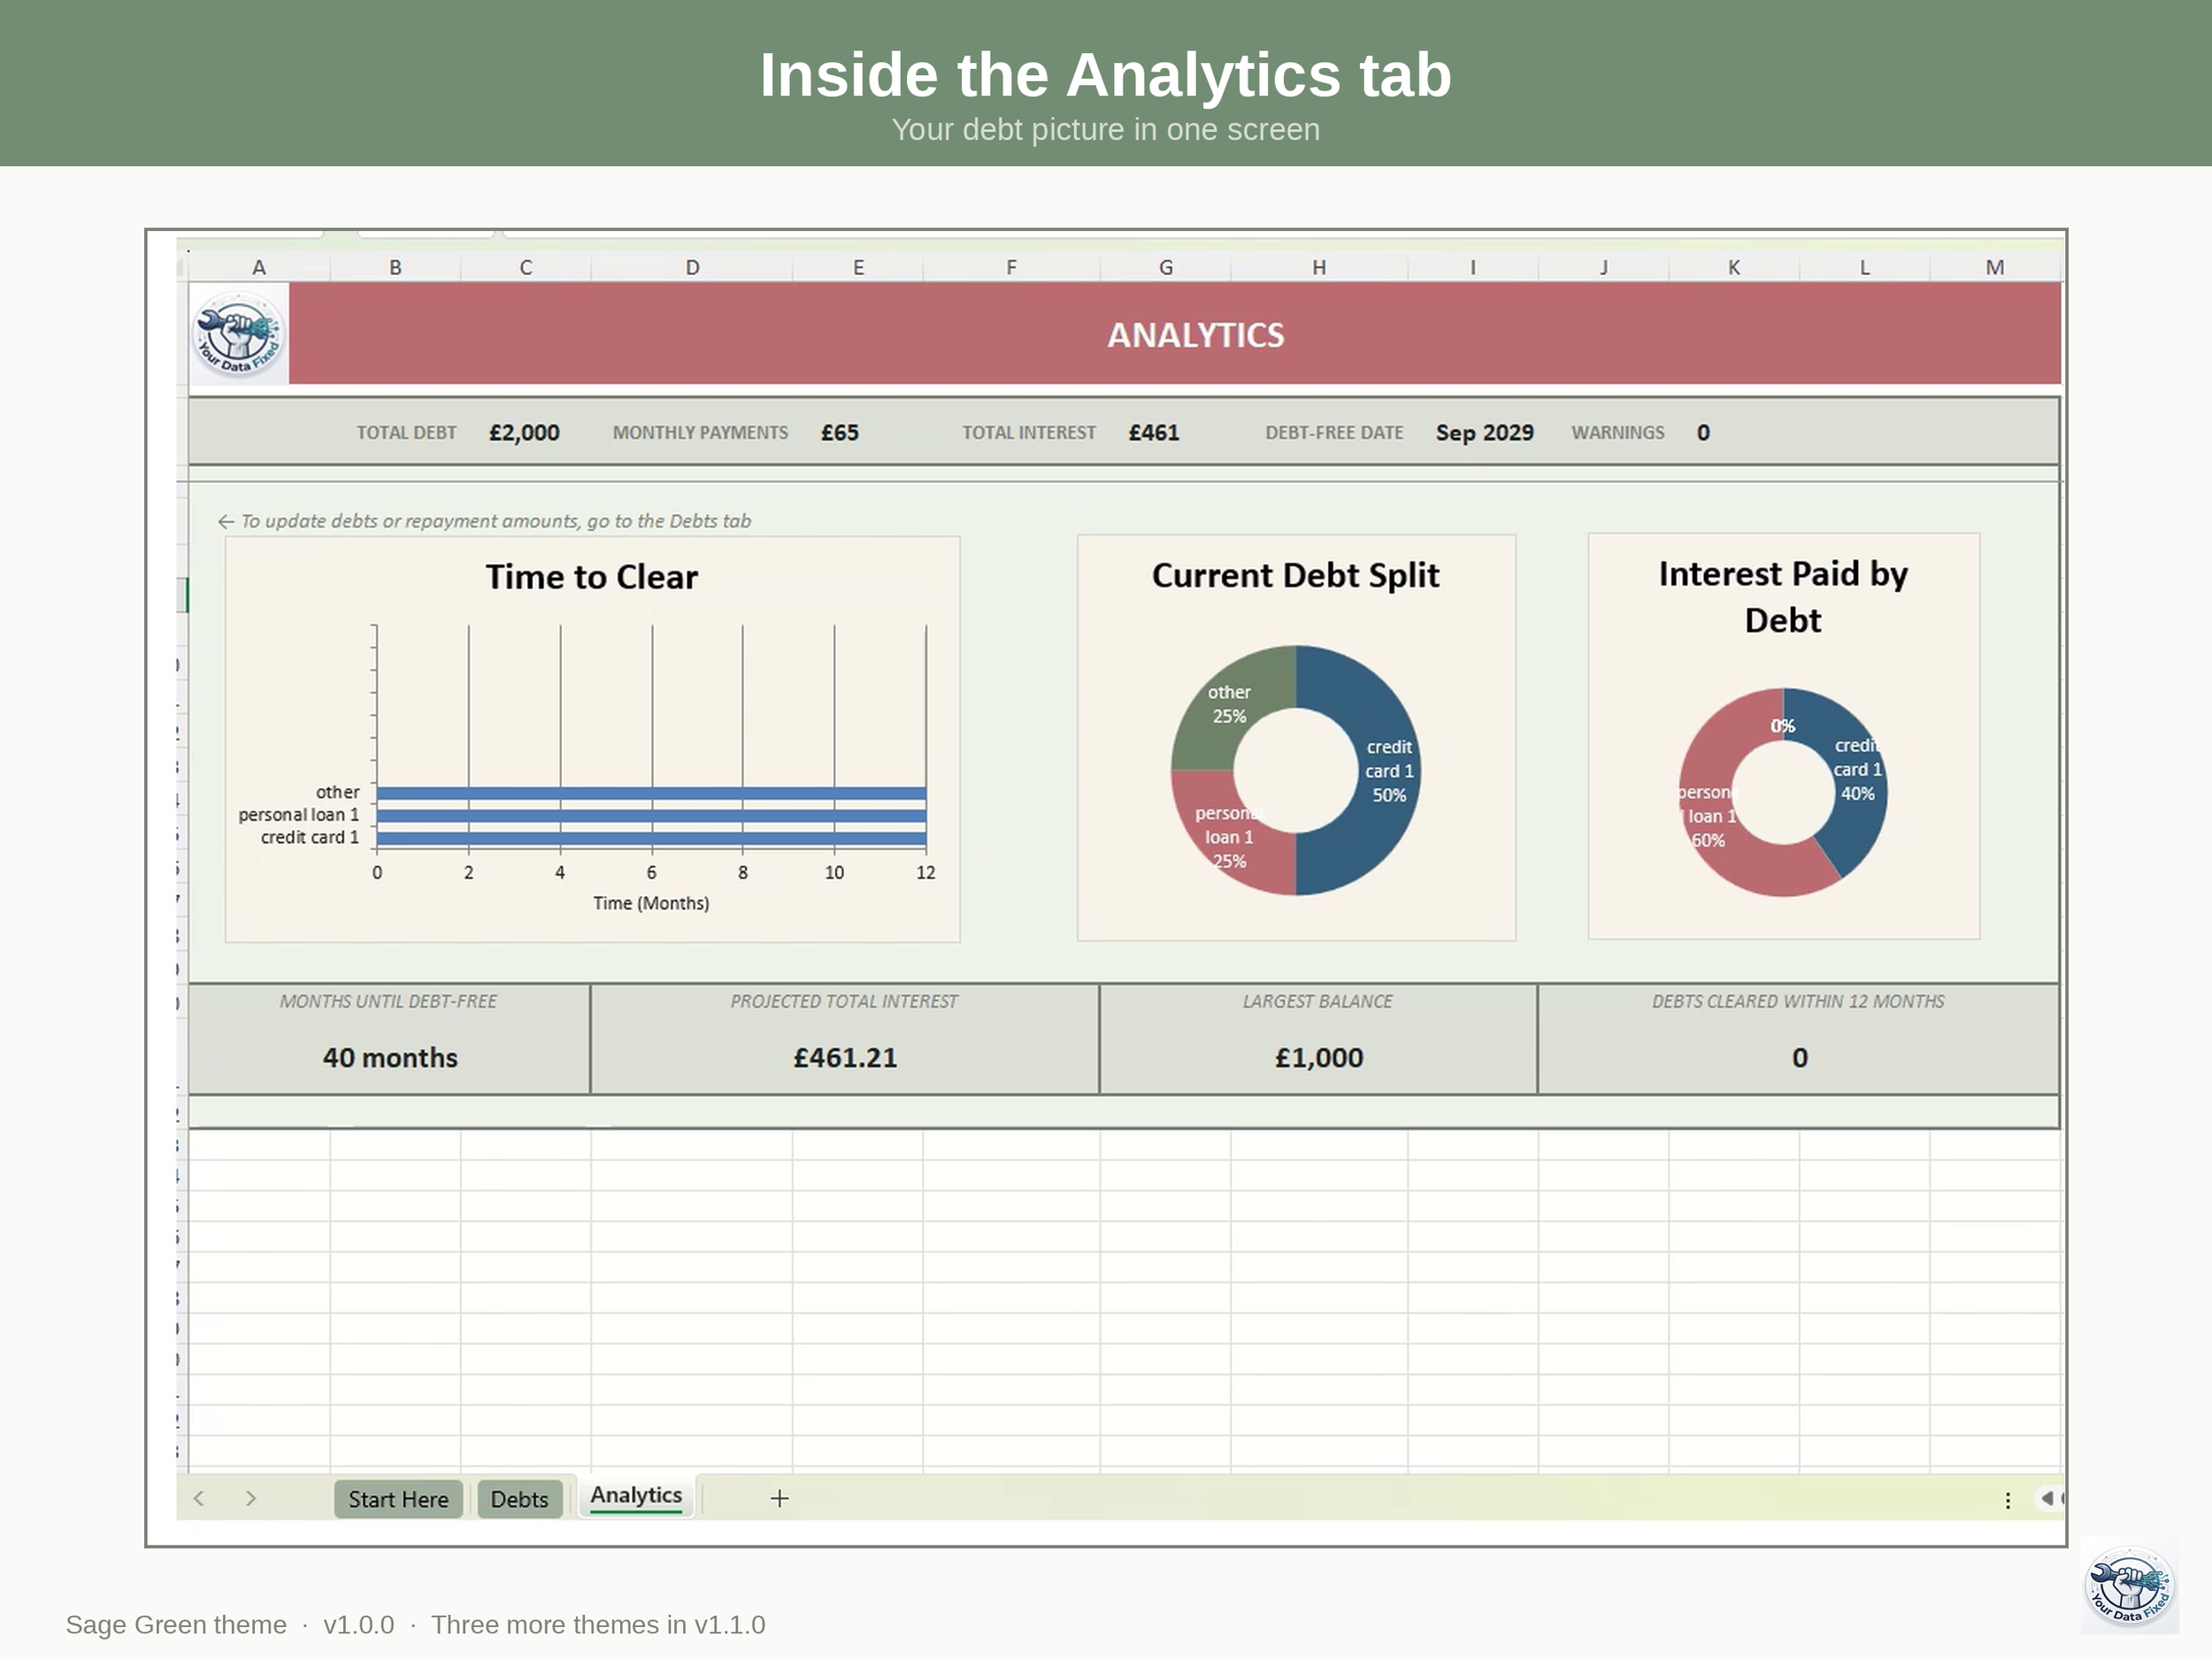Image resolution: width=2212 pixels, height=1659 pixels.
Task: Click the 'personal loan 1 25%' donut segment
Action: (x=1229, y=838)
